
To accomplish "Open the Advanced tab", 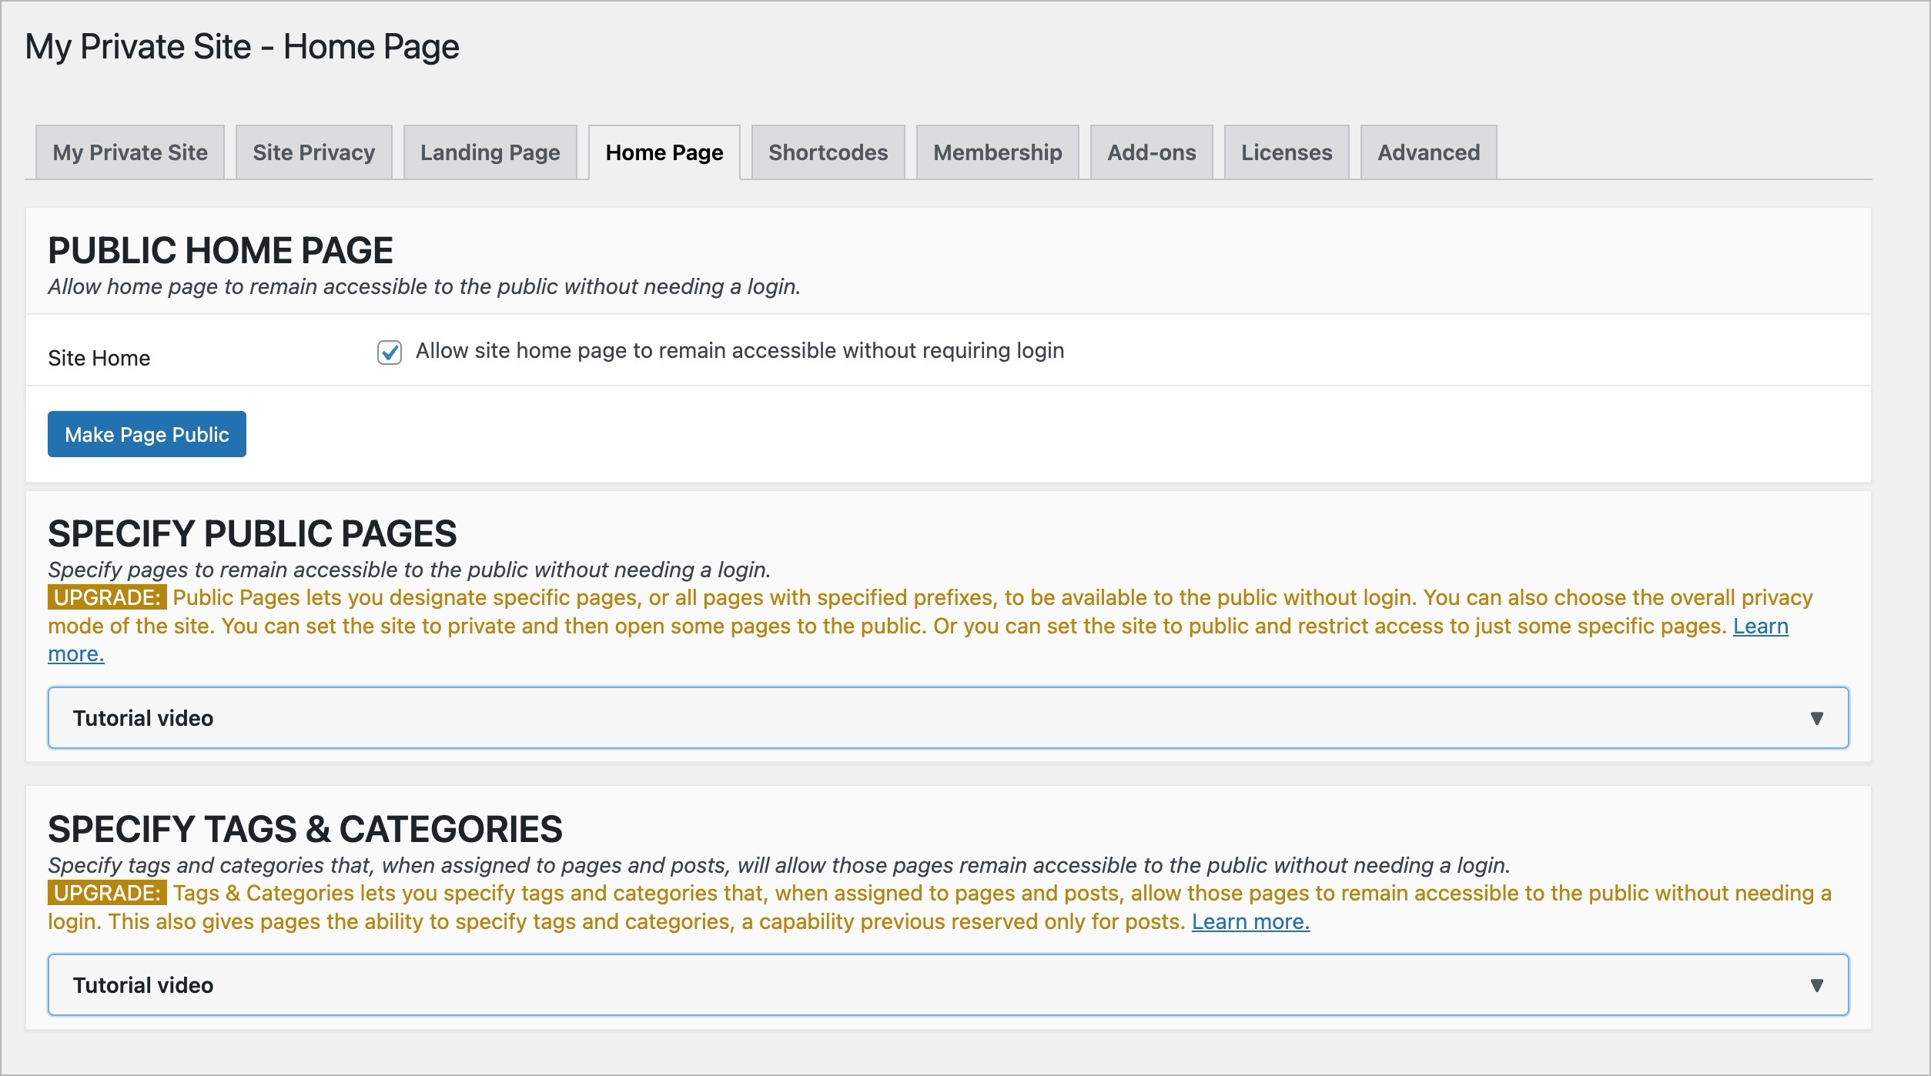I will tap(1428, 152).
